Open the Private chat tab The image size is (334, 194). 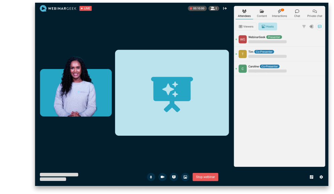pyautogui.click(x=315, y=13)
